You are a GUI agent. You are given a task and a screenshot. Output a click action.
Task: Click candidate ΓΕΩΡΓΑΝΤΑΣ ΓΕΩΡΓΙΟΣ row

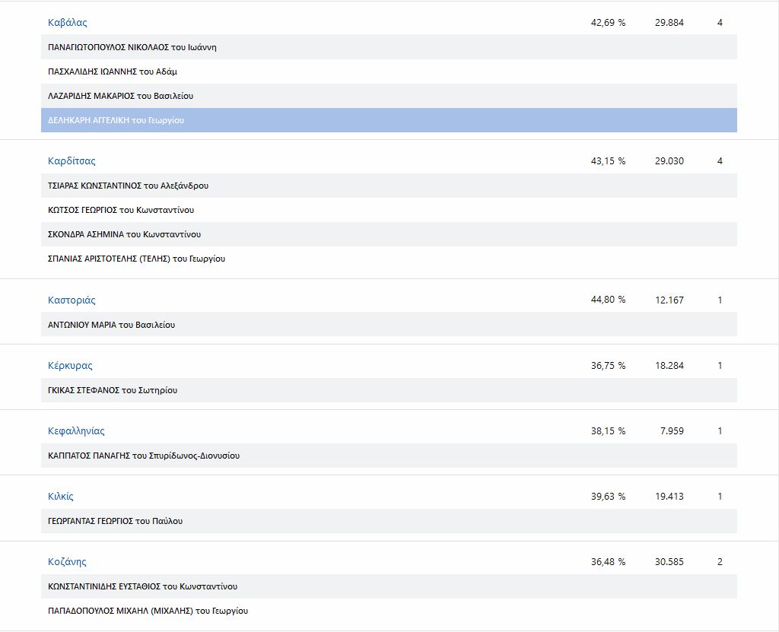[115, 521]
